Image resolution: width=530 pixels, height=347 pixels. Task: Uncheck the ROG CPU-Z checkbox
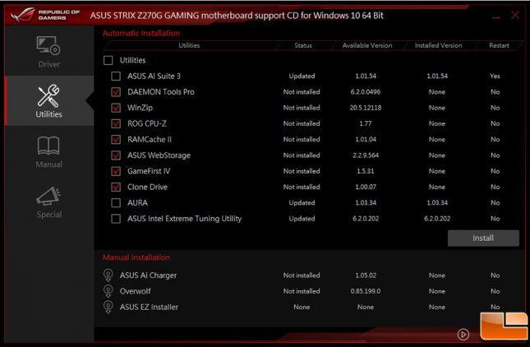coord(116,124)
